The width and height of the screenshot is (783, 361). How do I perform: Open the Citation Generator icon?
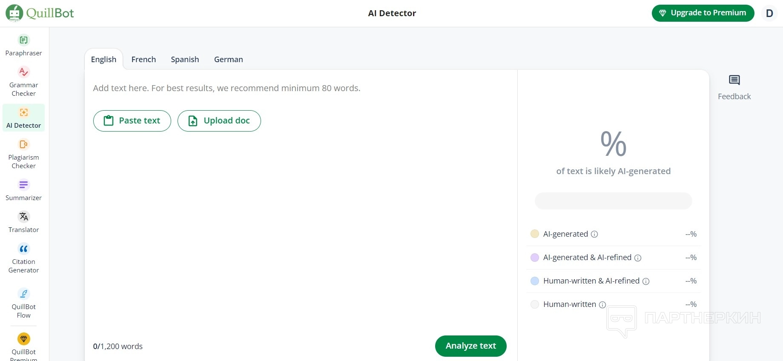coord(24,249)
